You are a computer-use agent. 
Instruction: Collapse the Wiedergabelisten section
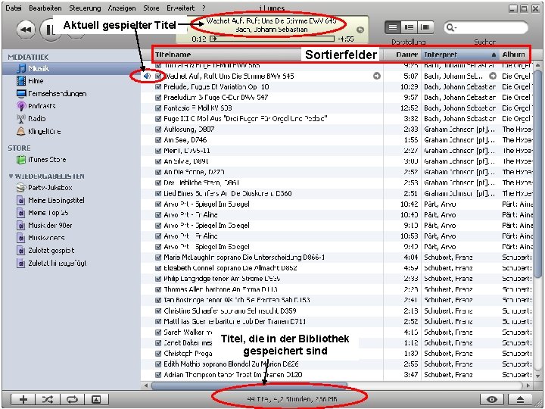click(x=11, y=176)
